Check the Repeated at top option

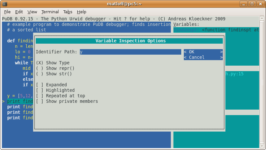pyautogui.click(x=40, y=96)
